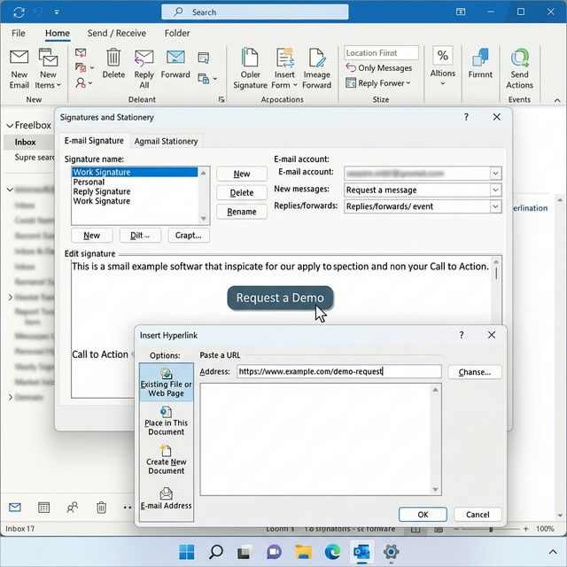Click Cancel in Insert Hyperlink dialog
567x567 pixels.
[478, 515]
